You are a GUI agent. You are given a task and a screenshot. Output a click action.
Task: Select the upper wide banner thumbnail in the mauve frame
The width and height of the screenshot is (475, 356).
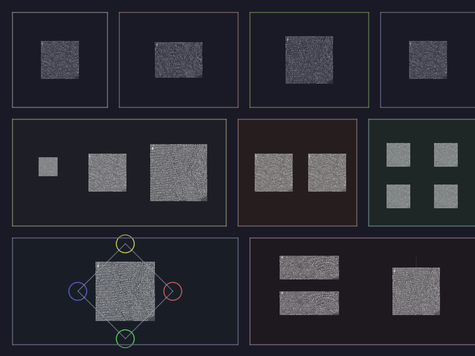[309, 268]
